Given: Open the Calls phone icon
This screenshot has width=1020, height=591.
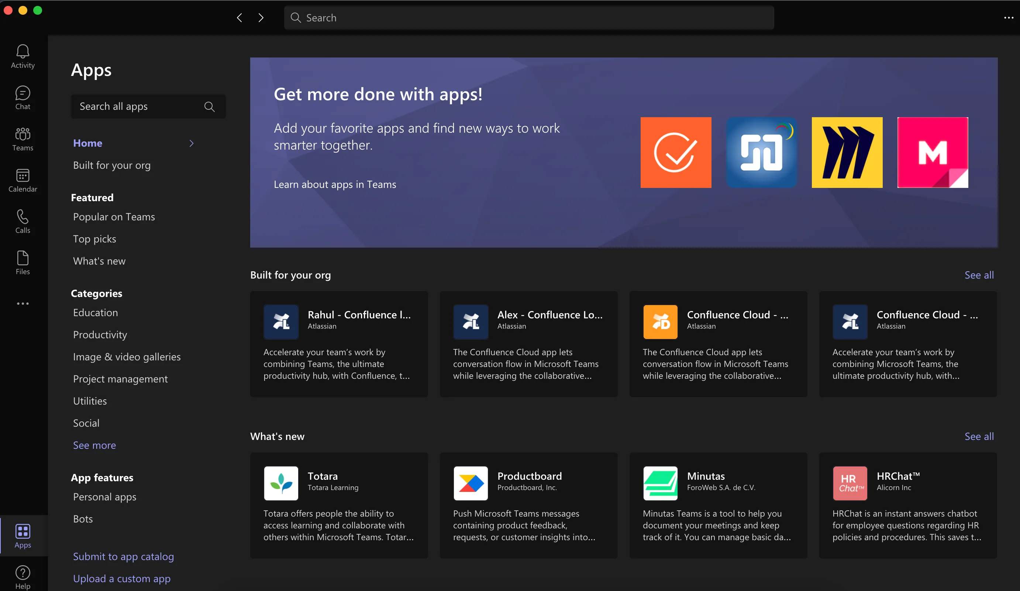Looking at the screenshot, I should tap(23, 221).
